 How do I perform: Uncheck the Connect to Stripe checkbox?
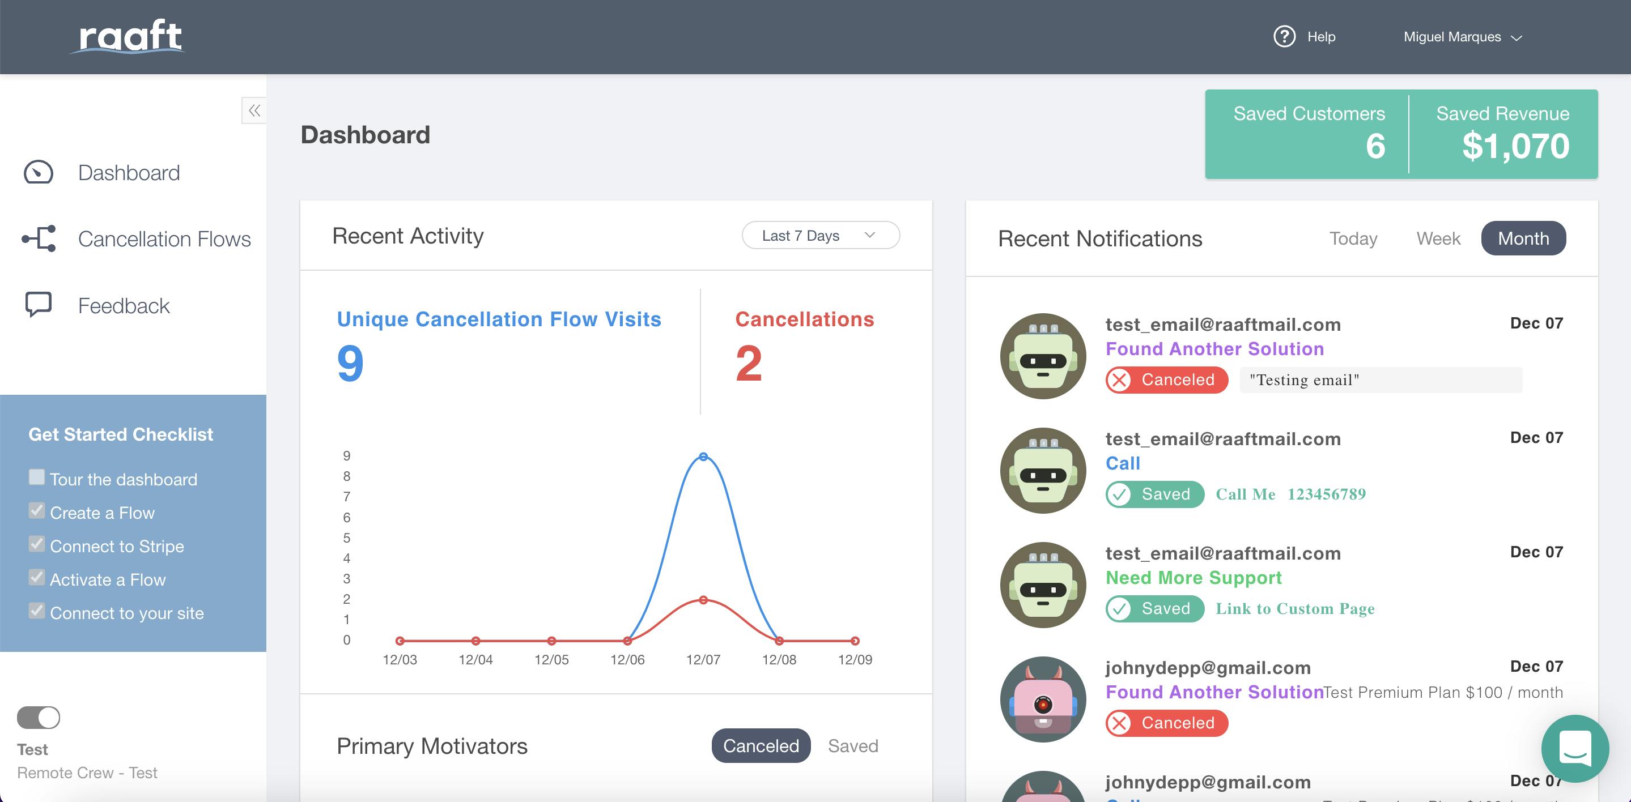pyautogui.click(x=37, y=544)
